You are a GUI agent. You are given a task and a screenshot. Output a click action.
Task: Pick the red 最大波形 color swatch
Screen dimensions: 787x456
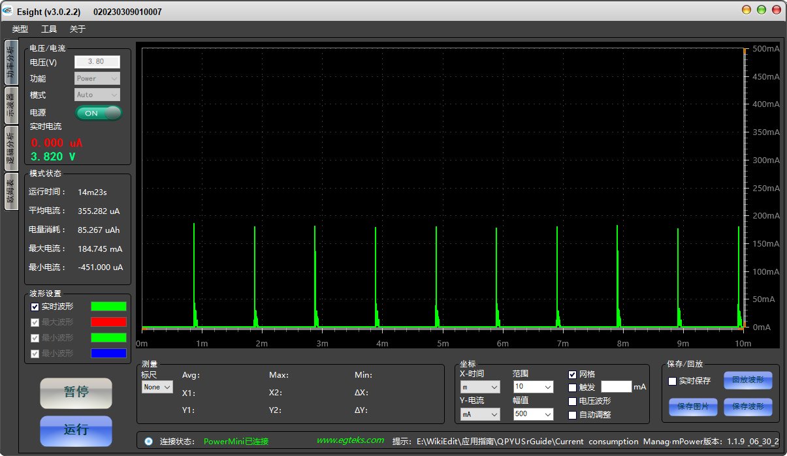(x=108, y=322)
